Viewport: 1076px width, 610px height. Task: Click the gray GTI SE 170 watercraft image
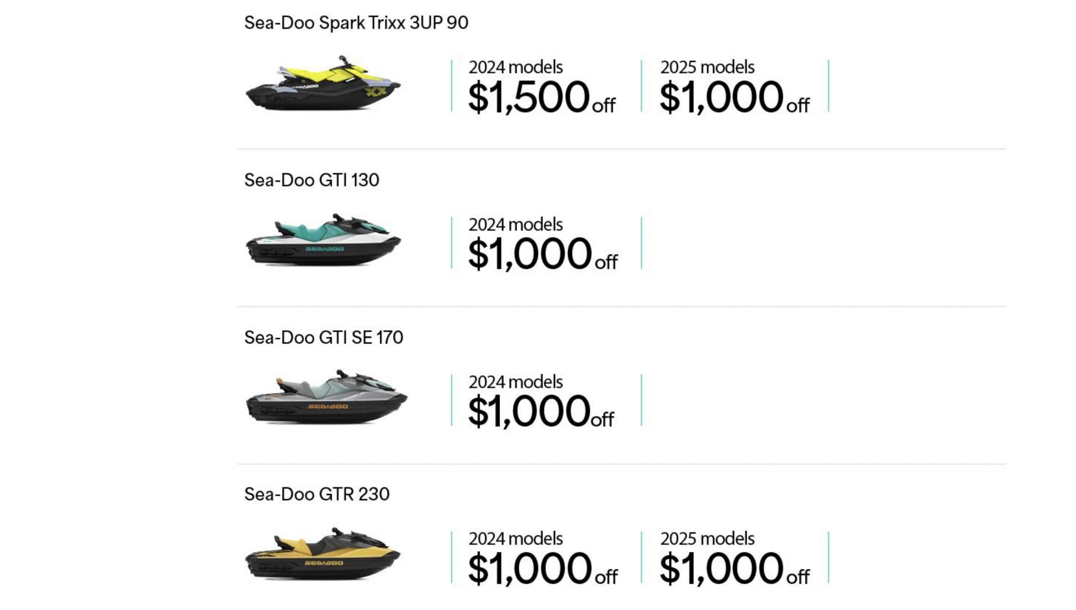tap(327, 397)
